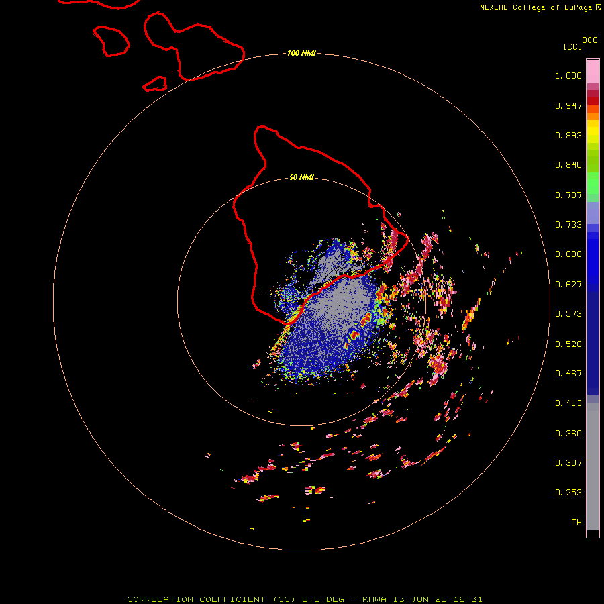Click the 0.307 color scale value
The image size is (604, 604).
(568, 463)
